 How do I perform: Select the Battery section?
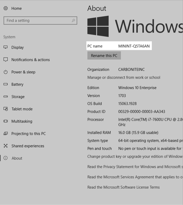click(x=17, y=84)
